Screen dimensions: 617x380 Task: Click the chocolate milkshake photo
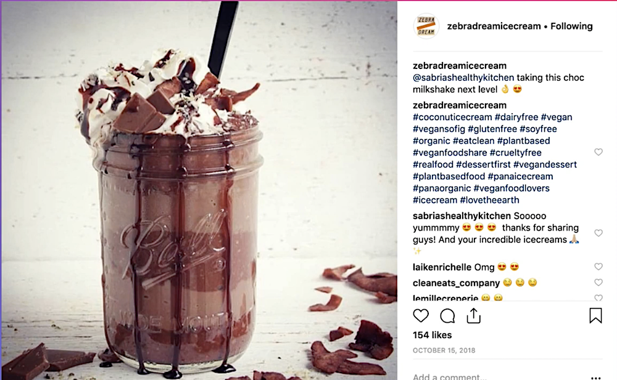coord(199,190)
